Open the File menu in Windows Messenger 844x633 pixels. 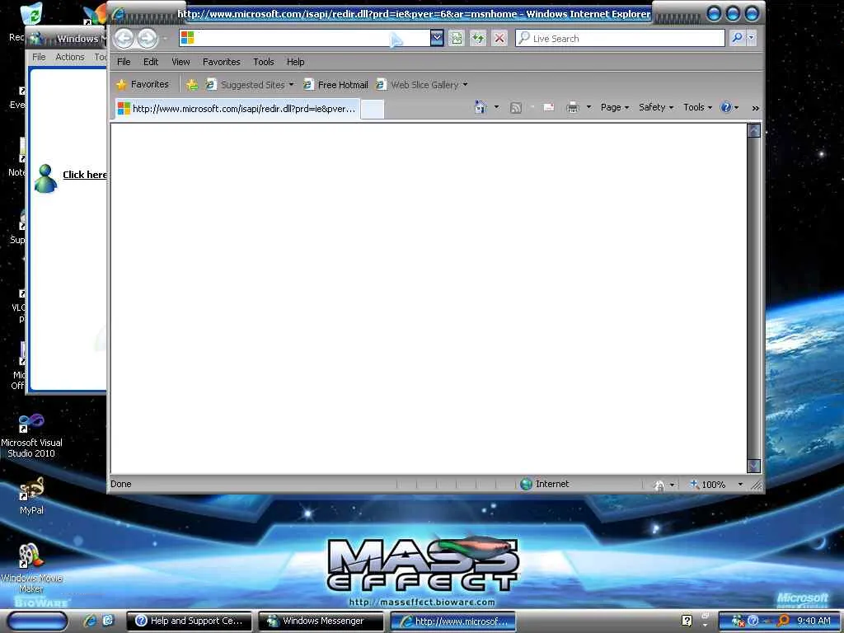(39, 57)
